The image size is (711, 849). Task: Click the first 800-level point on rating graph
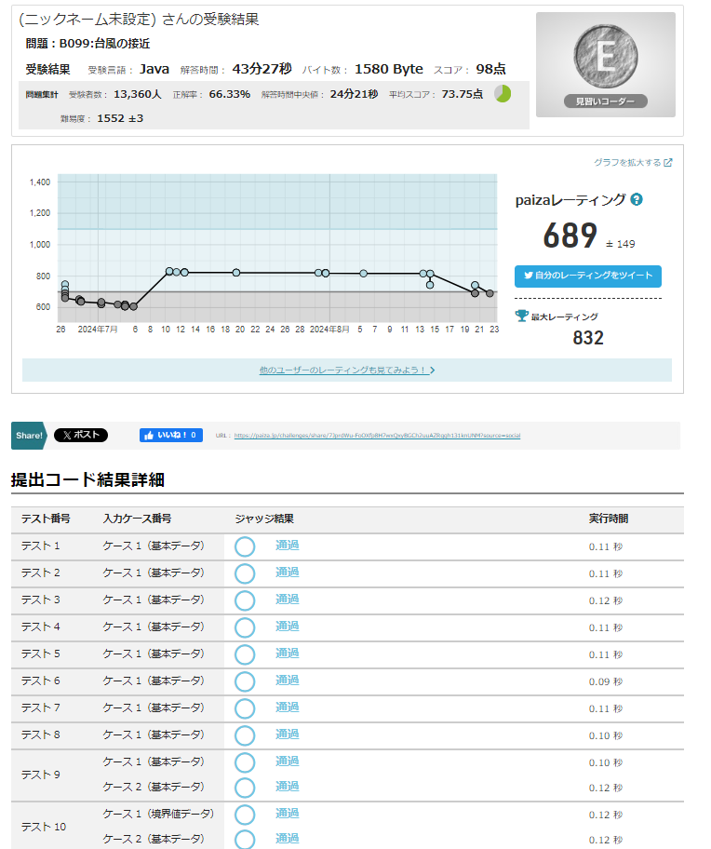[x=169, y=271]
